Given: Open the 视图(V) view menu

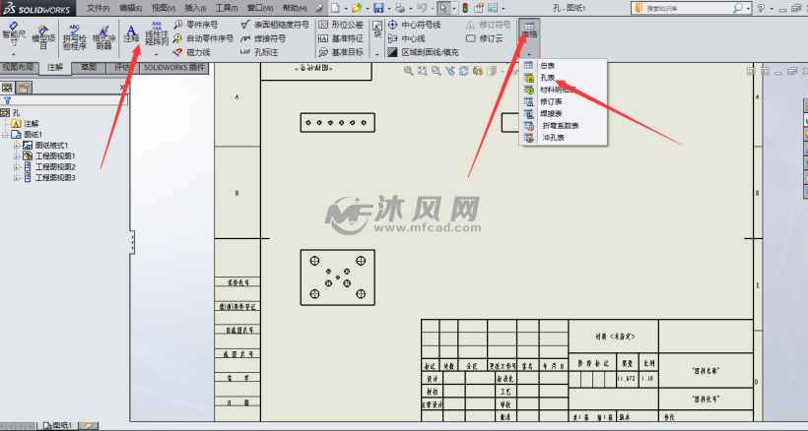Looking at the screenshot, I should (x=164, y=8).
